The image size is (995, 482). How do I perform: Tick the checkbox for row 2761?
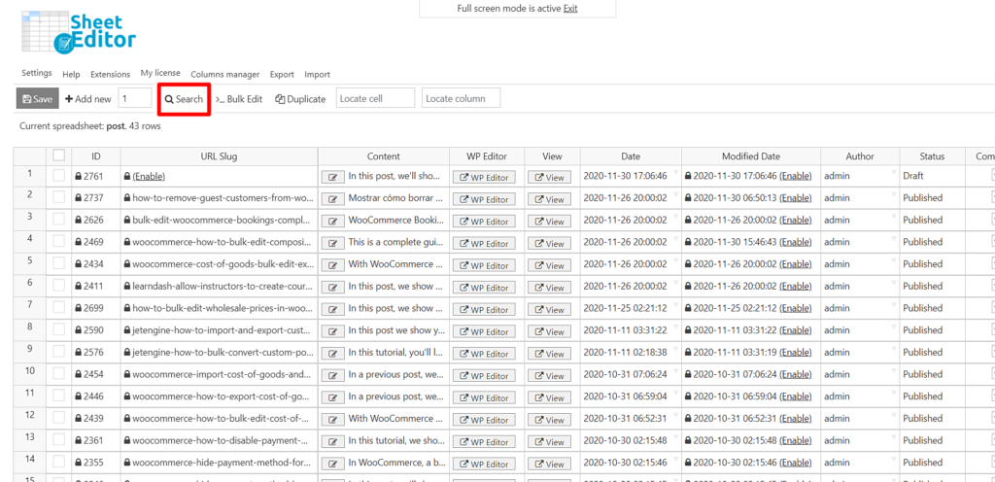click(59, 176)
